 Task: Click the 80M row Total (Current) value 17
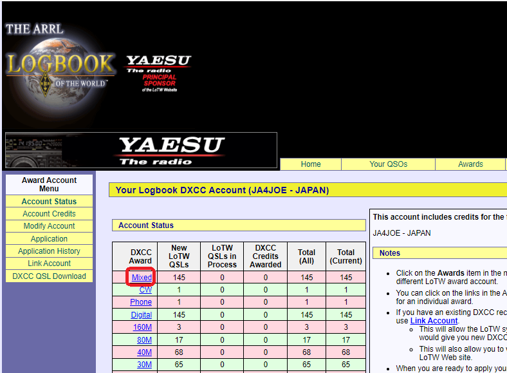[346, 340]
